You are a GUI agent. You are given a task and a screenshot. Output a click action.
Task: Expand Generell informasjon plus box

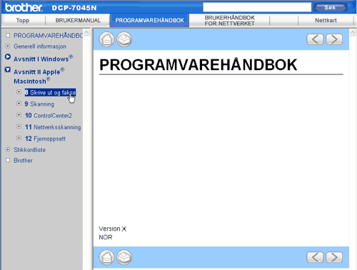coord(8,46)
